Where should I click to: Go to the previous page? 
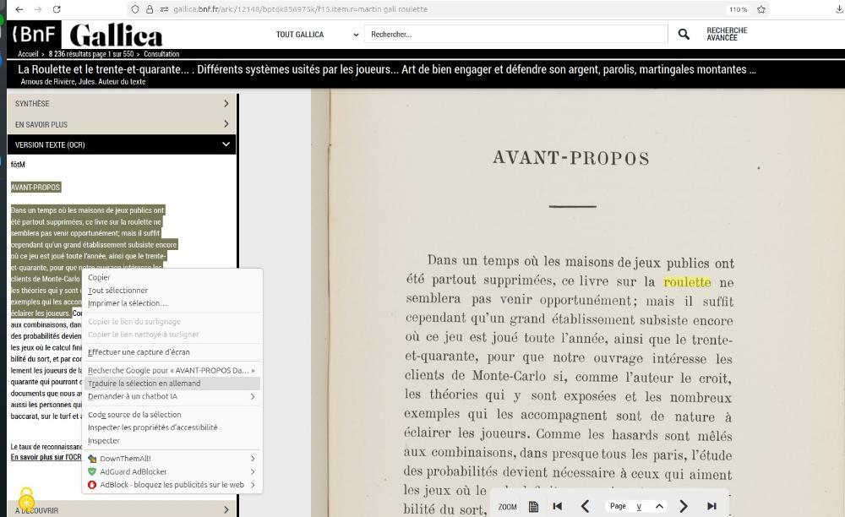point(585,506)
